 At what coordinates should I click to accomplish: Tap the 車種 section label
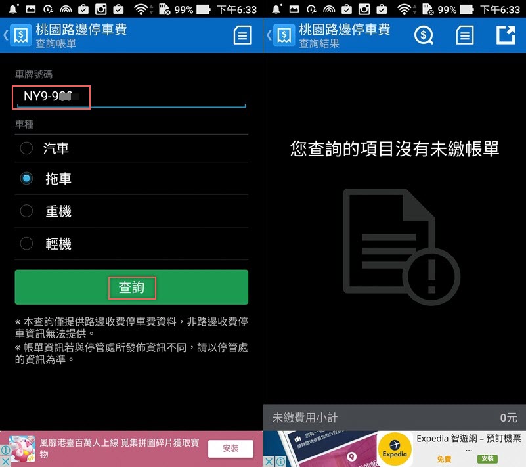(24, 124)
